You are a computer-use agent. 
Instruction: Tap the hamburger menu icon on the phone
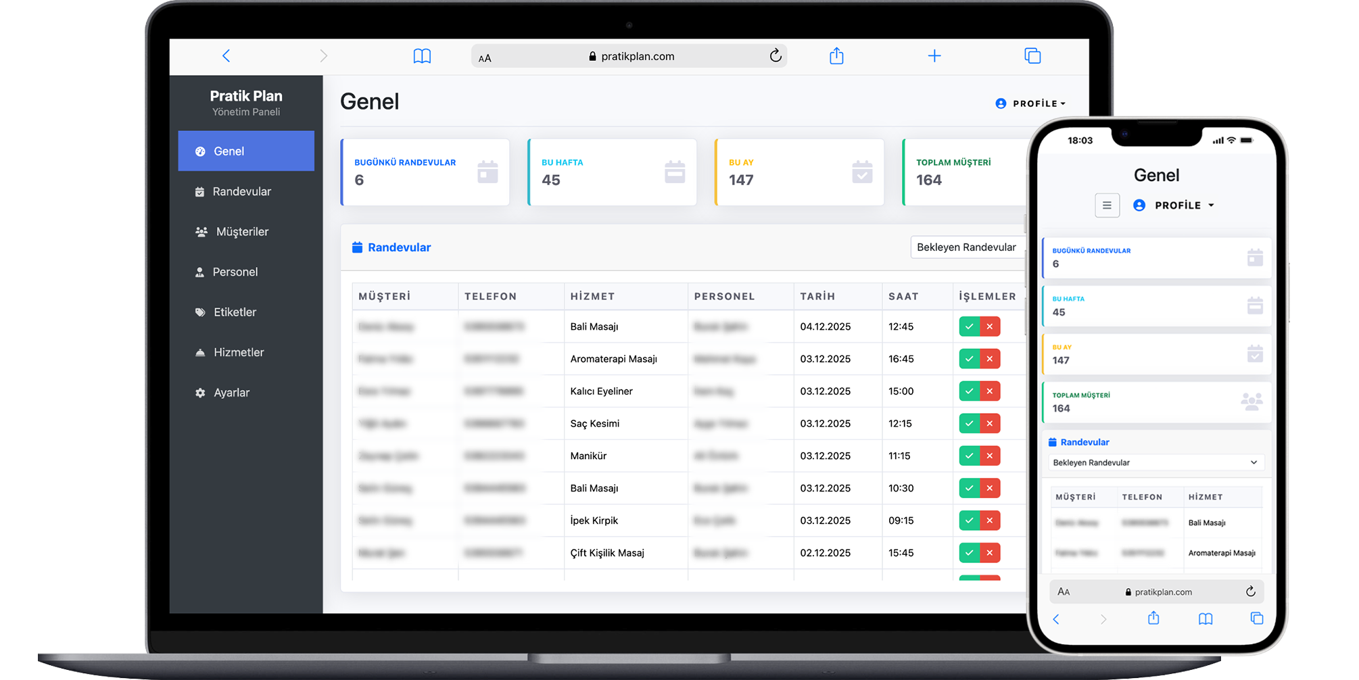(x=1107, y=205)
